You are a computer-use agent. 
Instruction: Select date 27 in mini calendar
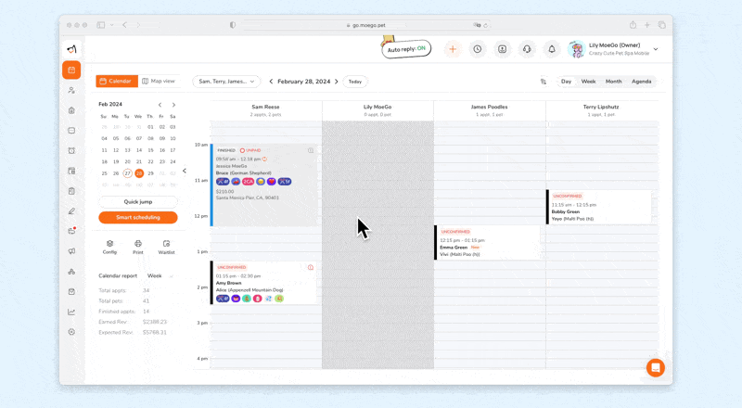tap(127, 173)
